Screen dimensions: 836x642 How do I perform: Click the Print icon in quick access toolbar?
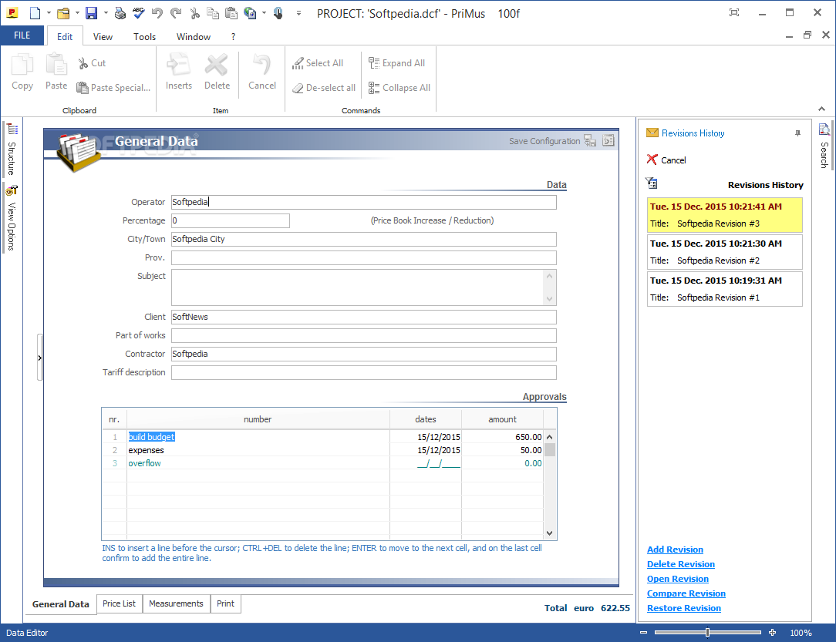click(120, 13)
